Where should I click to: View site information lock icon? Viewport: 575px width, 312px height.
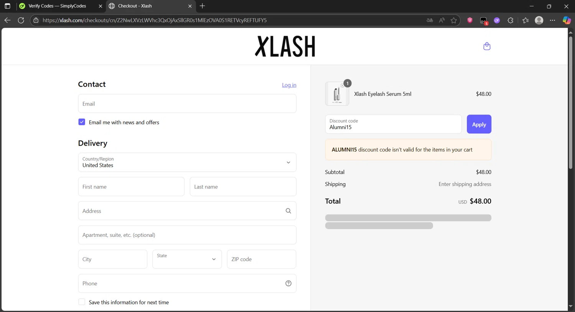point(36,20)
